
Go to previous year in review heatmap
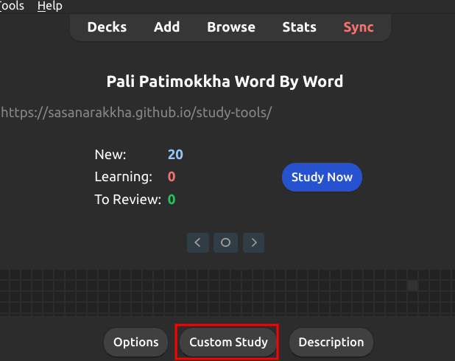[198, 242]
